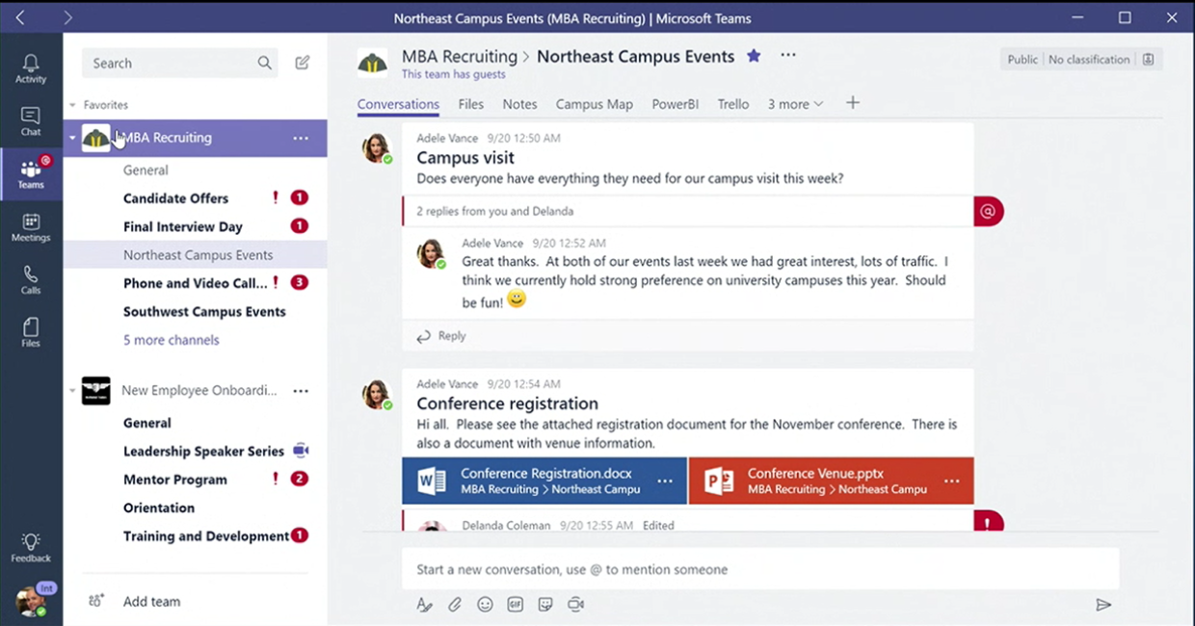
Task: Open Files in the left rail
Action: pos(31,332)
